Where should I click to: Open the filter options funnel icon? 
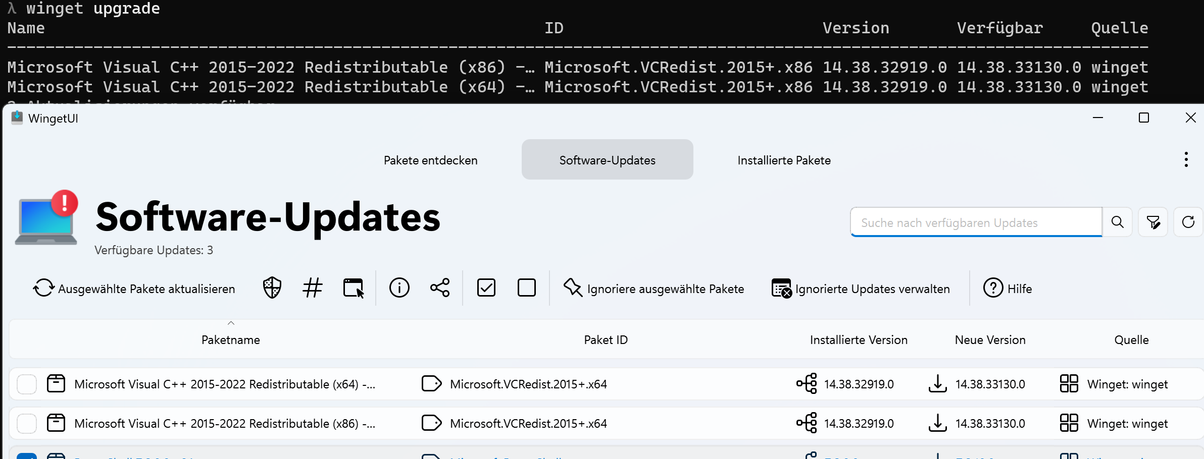pos(1153,222)
